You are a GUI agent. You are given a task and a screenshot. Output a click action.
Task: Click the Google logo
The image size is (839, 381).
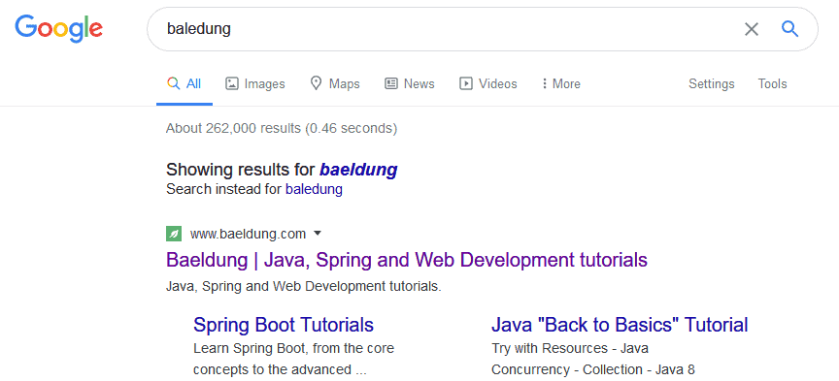click(59, 28)
